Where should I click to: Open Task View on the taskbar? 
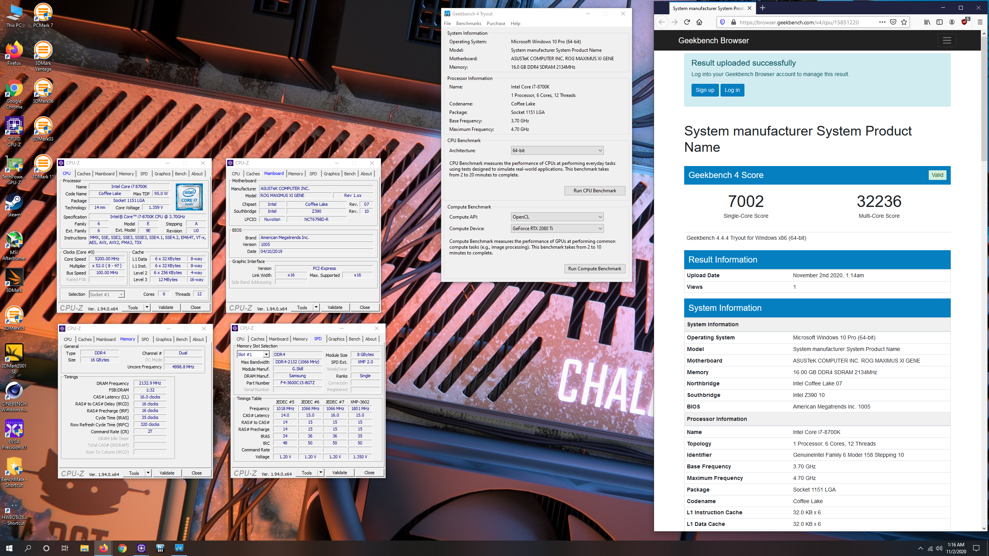65,548
